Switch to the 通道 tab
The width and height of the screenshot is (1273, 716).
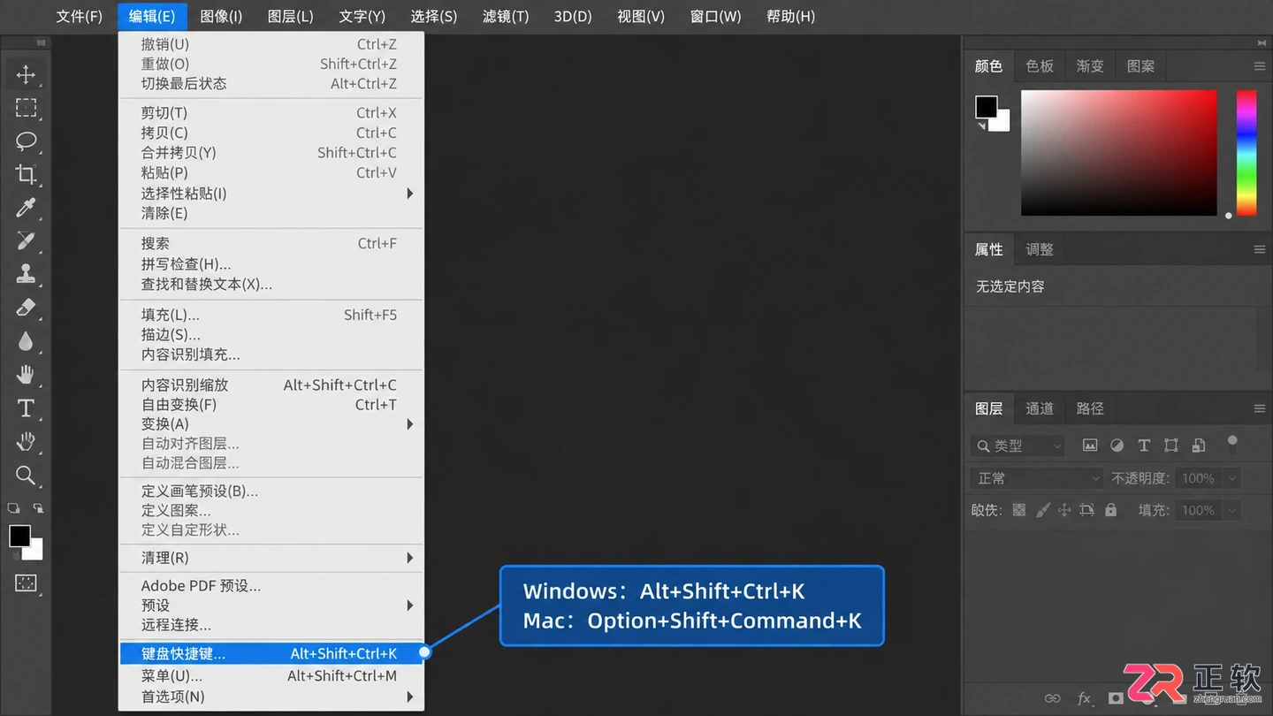pyautogui.click(x=1040, y=408)
